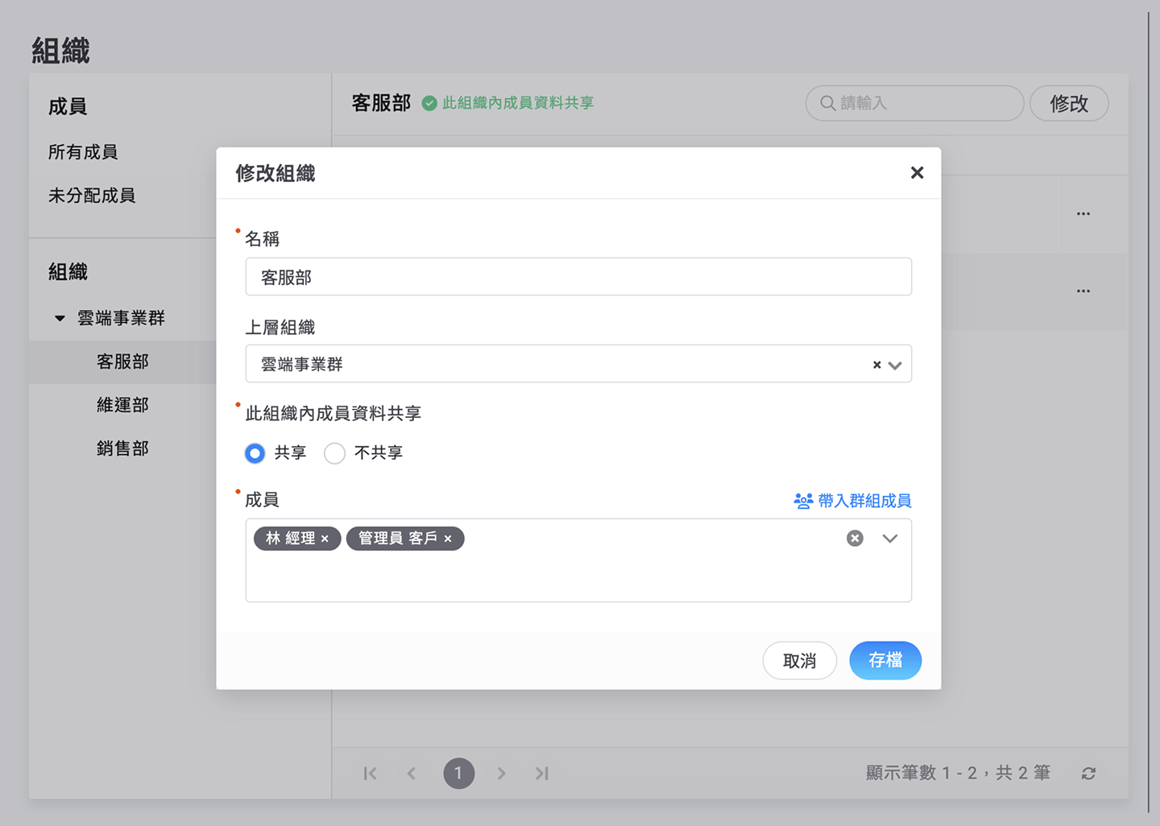Image resolution: width=1160 pixels, height=826 pixels.
Task: Click the 名稱 input field
Action: [x=578, y=276]
